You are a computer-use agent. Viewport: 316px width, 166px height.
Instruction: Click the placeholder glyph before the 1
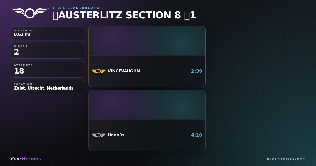point(187,15)
